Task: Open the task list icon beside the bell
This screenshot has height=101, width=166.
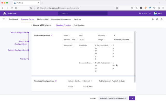Action: [157, 19]
